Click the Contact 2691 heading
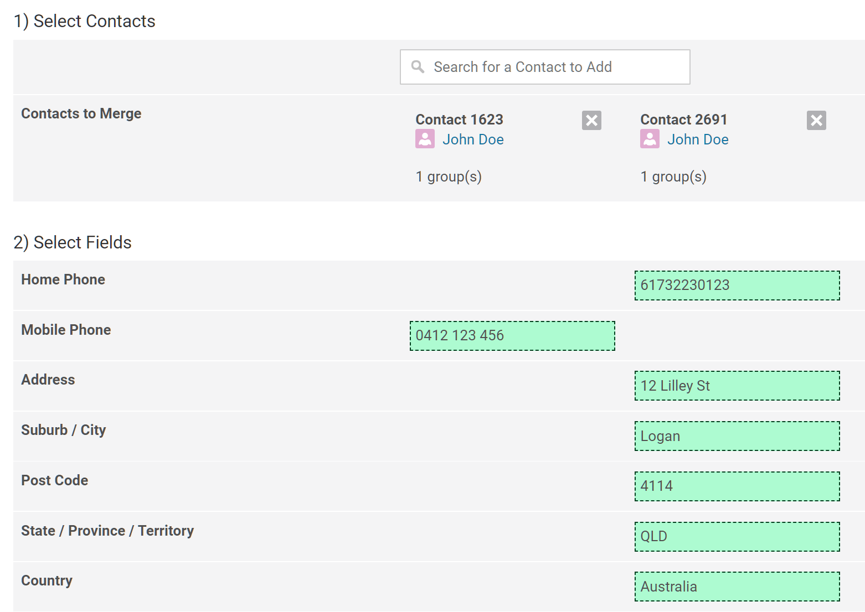Viewport: 865px width, 612px height. tap(683, 120)
